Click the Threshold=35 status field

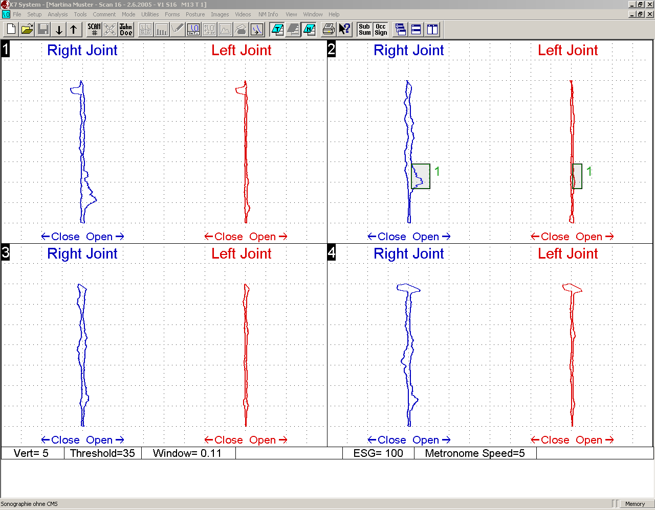(102, 453)
